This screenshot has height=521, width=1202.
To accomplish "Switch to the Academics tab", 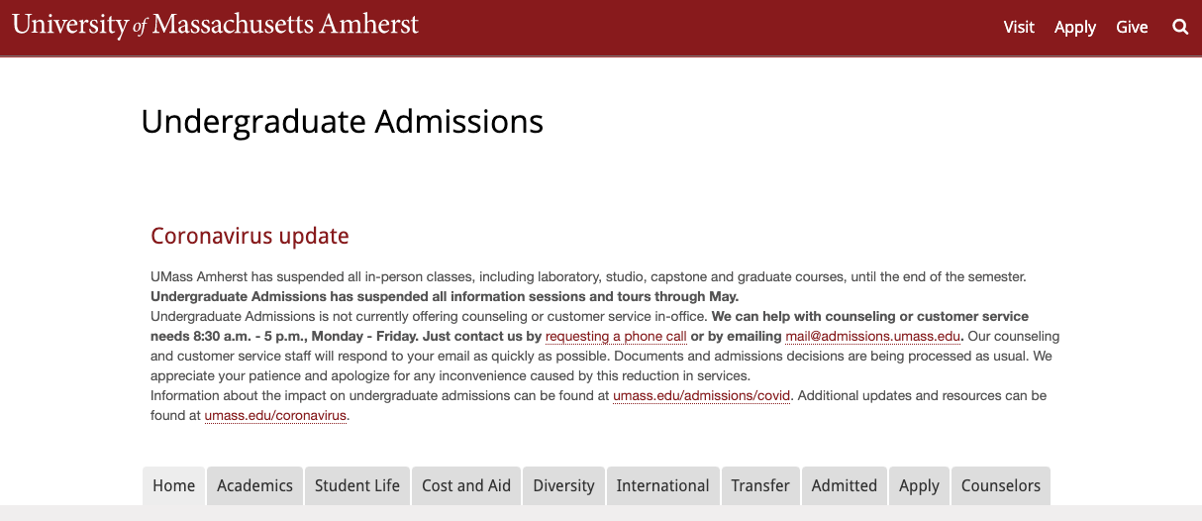I will coord(254,485).
